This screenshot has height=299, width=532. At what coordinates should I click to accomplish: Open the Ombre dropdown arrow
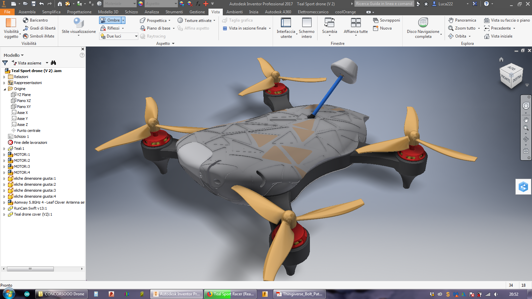click(x=123, y=20)
